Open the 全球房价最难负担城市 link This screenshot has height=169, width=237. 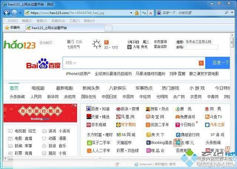pos(113,74)
